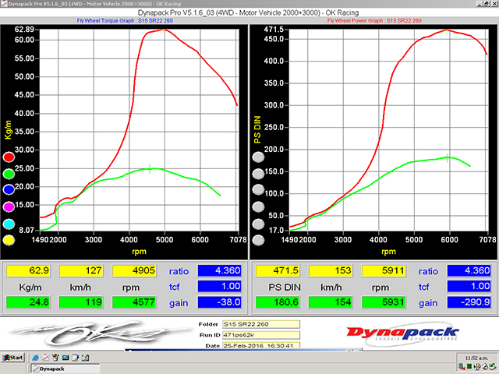
Task: Click the yellow peak torque value 62.9
Action: click(28, 270)
